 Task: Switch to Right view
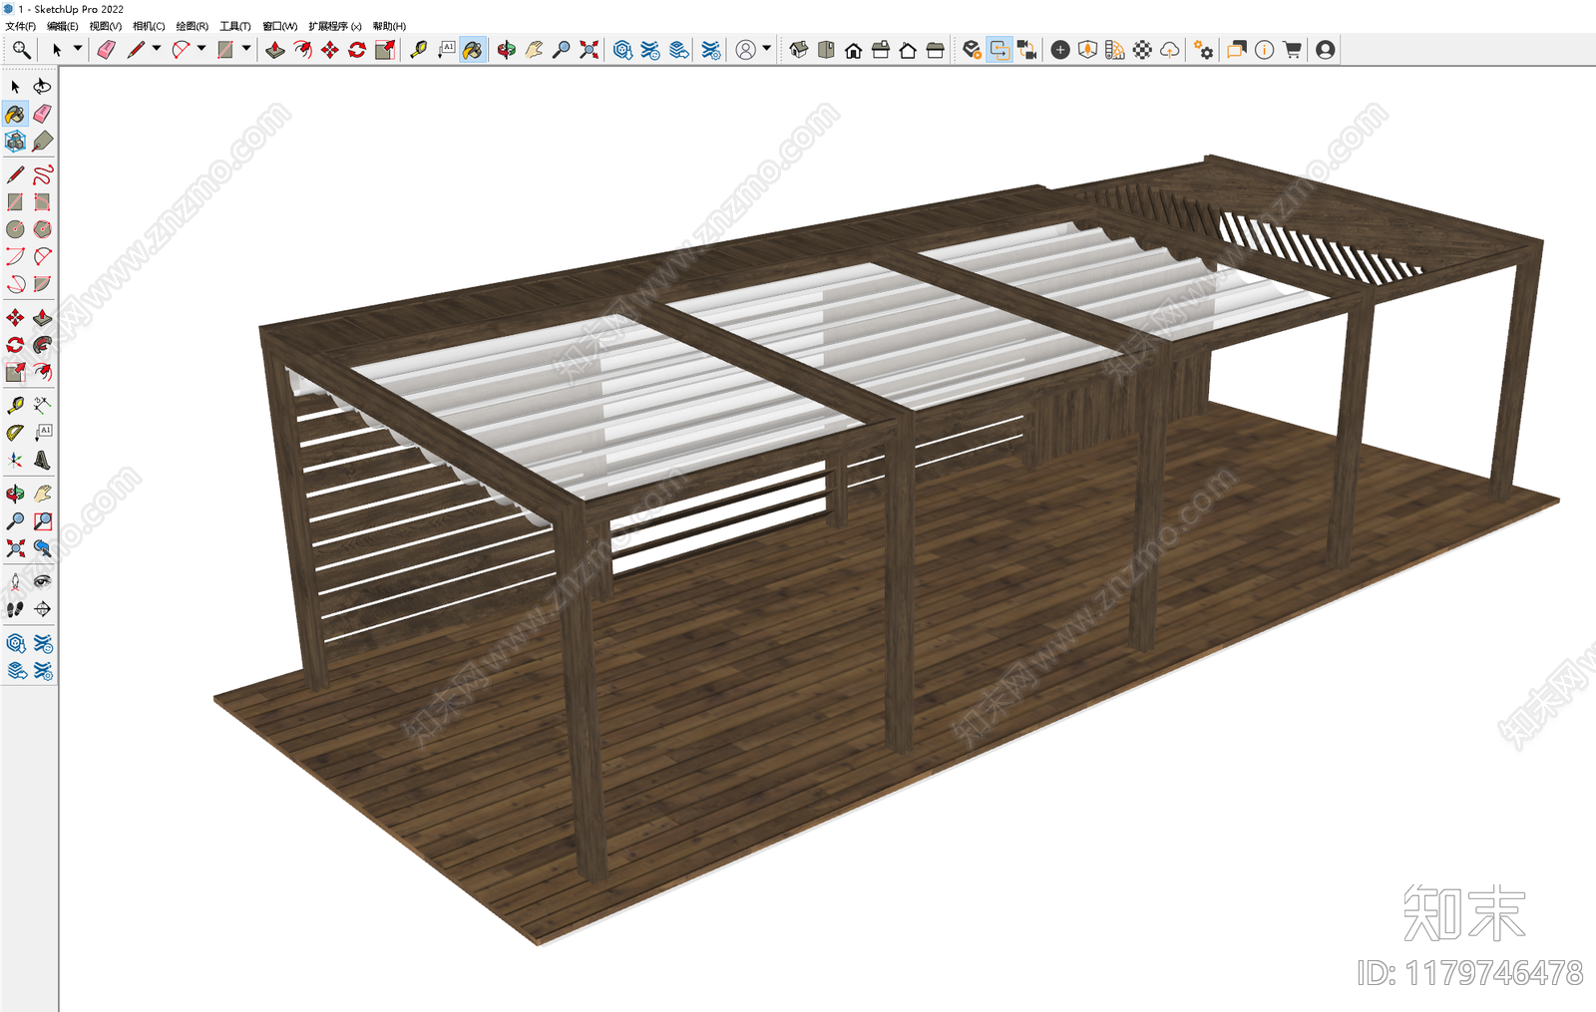(881, 50)
